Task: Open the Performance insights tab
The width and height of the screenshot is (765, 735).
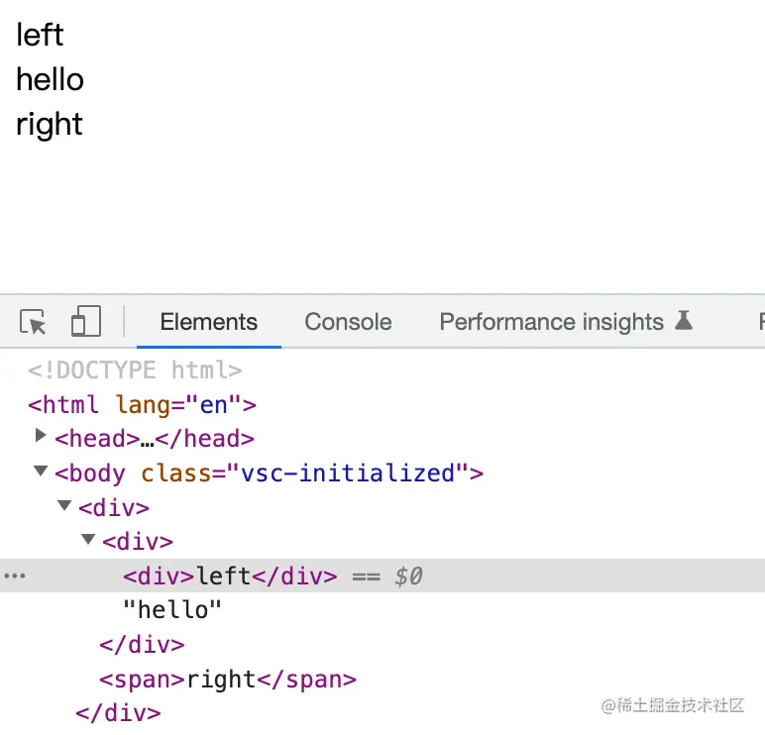Action: click(551, 322)
